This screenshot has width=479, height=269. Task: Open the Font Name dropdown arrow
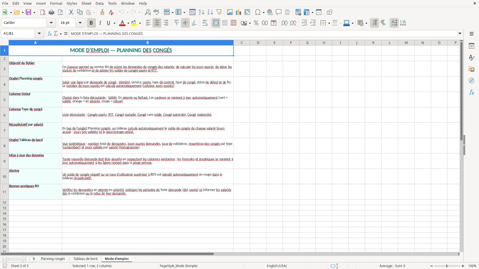(x=51, y=23)
